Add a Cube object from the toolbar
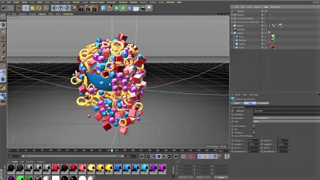The width and height of the screenshot is (320, 180). (103, 8)
